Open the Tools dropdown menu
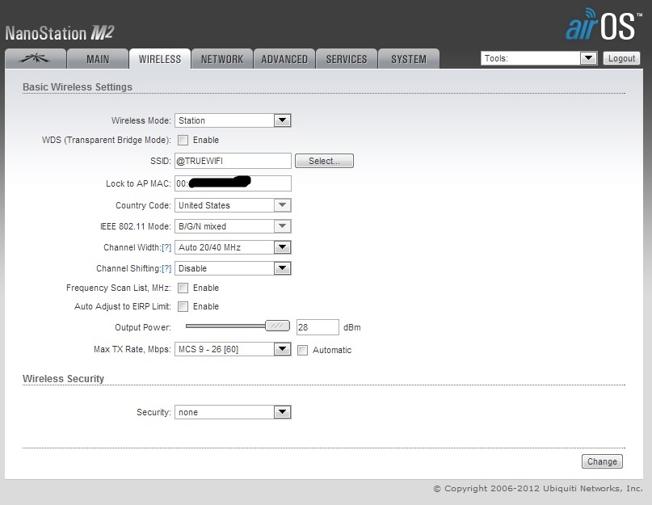Viewport: 652px width, 505px height. 538,58
